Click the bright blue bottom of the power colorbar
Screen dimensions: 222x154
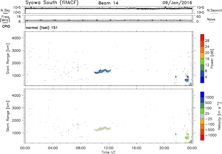pos(202,80)
